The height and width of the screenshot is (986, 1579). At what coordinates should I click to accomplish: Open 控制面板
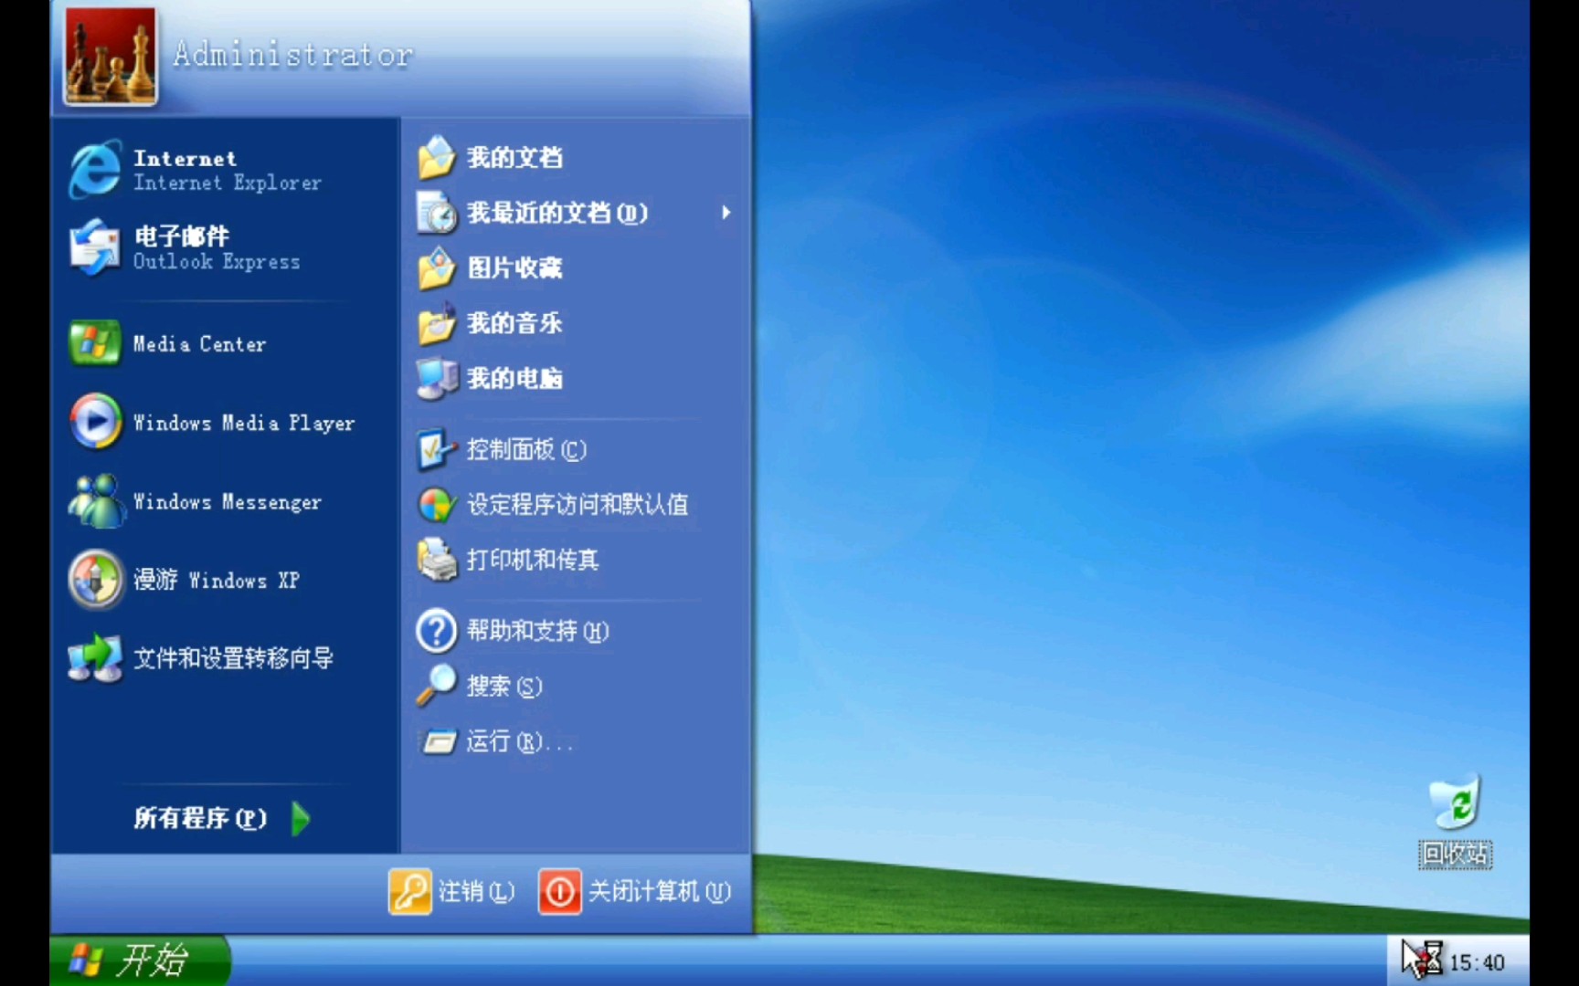[525, 449]
